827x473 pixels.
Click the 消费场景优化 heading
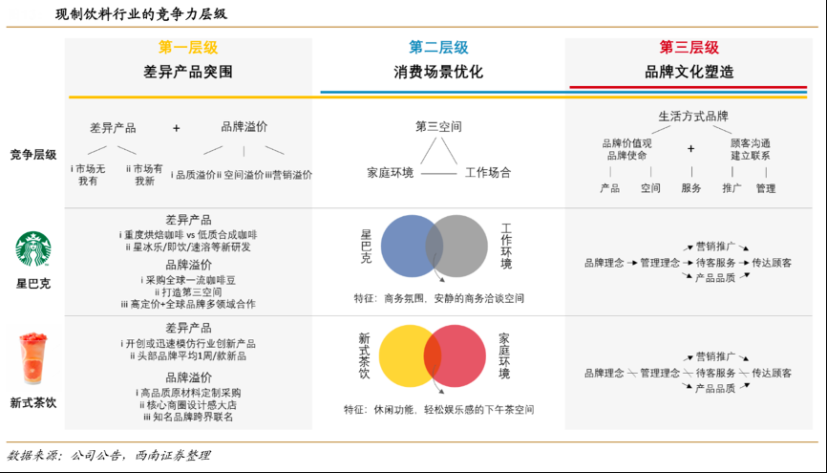coord(438,72)
